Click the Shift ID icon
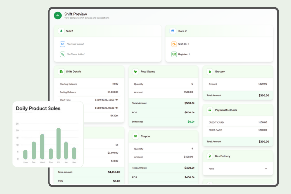The image size is (291, 194). coord(174,44)
